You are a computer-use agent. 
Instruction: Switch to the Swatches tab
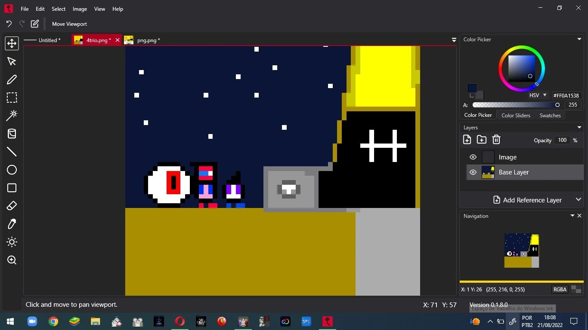point(550,115)
